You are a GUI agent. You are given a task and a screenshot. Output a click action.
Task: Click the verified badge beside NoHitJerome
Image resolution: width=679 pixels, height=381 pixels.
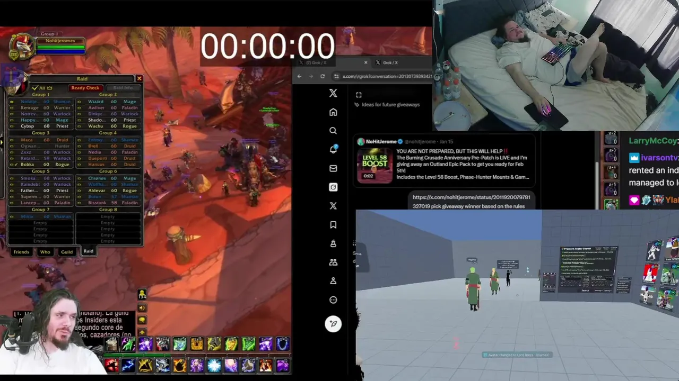coord(400,142)
